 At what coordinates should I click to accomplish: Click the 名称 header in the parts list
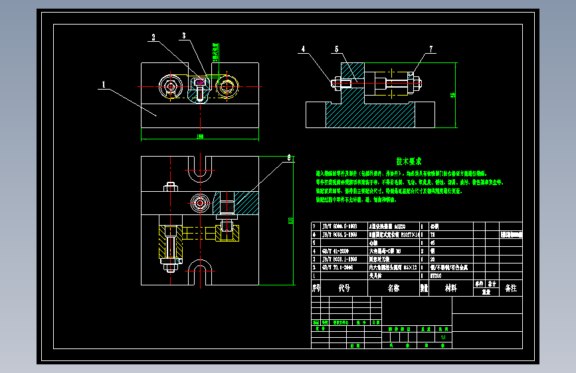pos(393,288)
